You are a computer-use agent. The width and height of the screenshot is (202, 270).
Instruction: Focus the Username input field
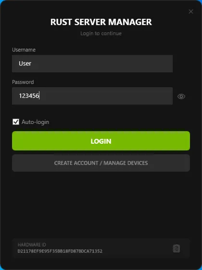[x=92, y=64]
